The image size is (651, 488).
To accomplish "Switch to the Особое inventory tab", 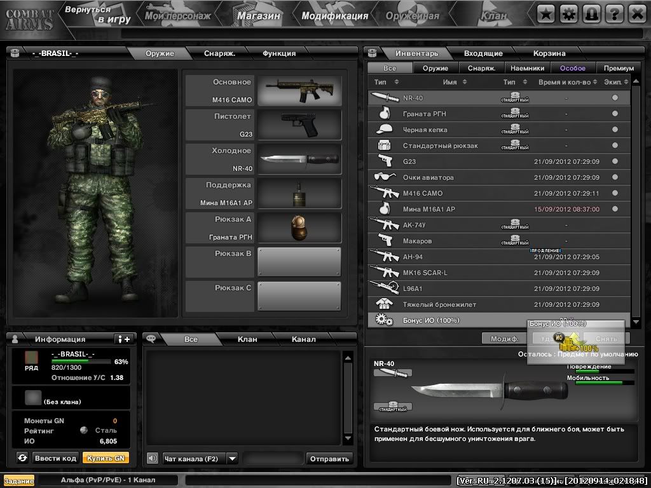I will pyautogui.click(x=572, y=67).
